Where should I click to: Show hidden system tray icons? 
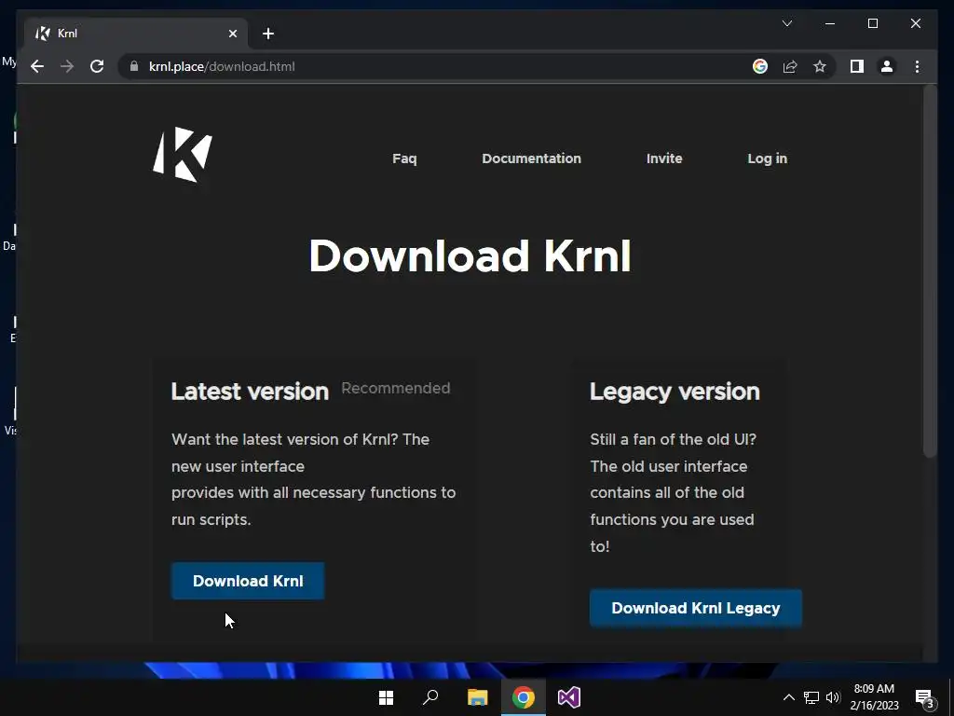788,697
